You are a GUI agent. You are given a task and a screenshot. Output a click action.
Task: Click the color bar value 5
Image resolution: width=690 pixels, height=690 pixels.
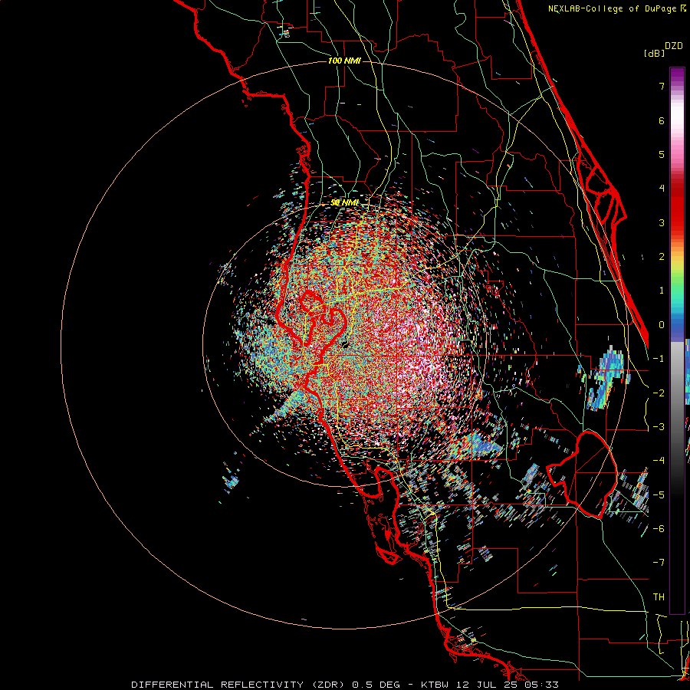point(662,154)
